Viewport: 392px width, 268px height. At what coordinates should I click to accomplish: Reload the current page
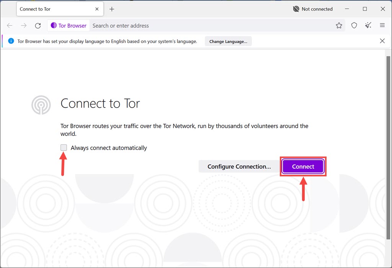[x=38, y=26]
